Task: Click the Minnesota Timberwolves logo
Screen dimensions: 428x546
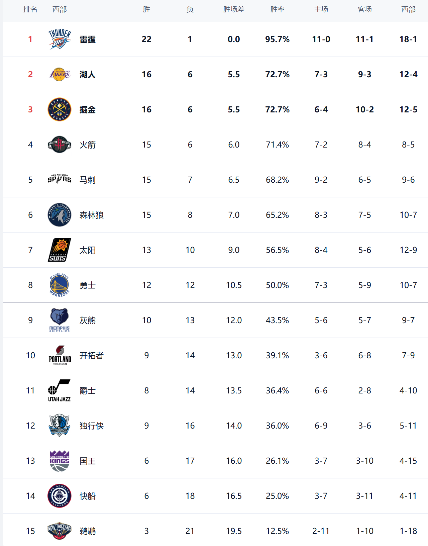Action: click(60, 215)
